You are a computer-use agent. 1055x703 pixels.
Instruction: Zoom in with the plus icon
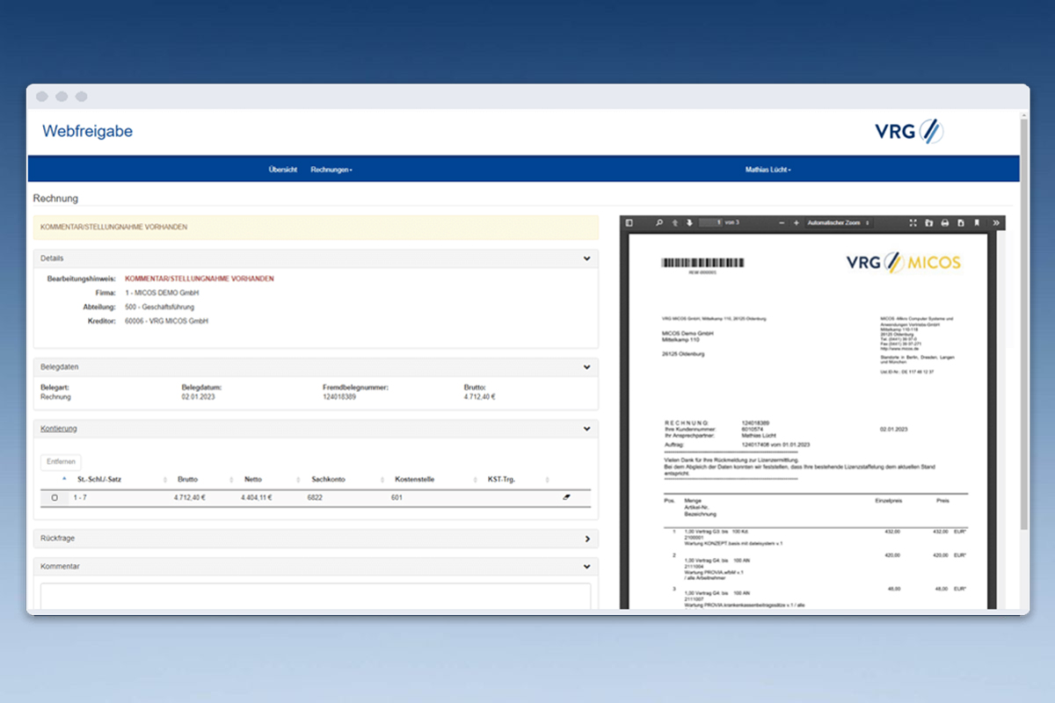point(797,223)
